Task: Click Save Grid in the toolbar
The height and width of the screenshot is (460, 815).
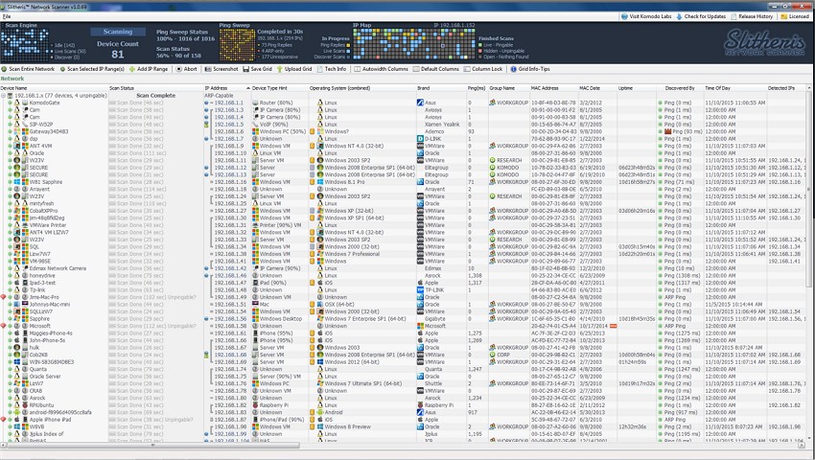Action: [x=259, y=69]
